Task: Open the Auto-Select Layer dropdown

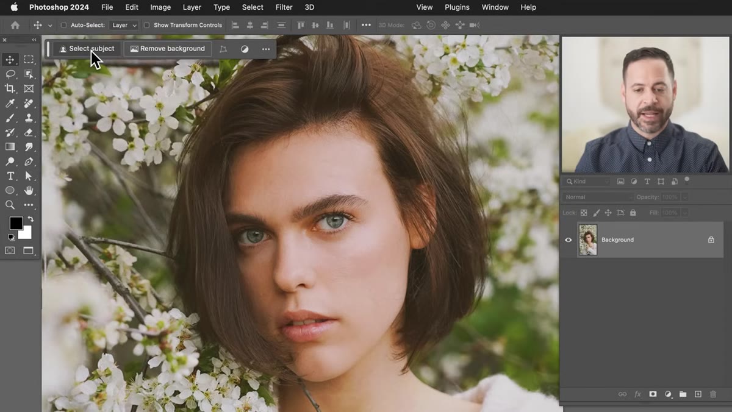Action: (124, 26)
